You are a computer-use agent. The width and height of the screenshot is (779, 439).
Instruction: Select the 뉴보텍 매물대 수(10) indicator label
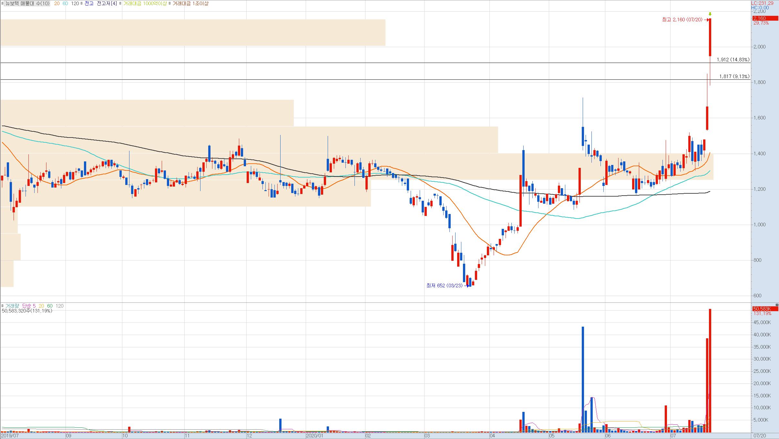pos(27,4)
